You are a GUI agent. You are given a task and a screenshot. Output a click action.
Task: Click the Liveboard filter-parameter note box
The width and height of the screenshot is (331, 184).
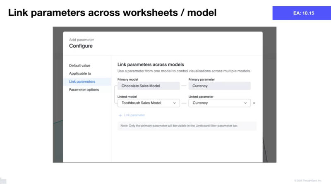pyautogui.click(x=187, y=126)
